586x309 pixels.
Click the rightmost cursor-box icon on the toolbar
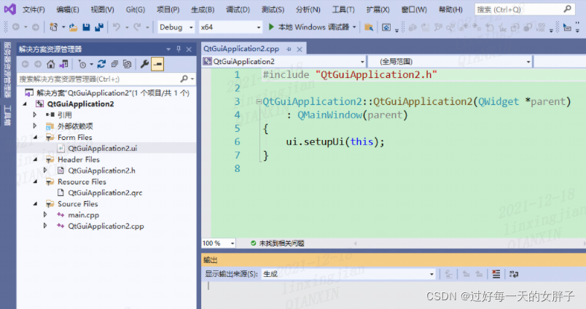pyautogui.click(x=567, y=27)
